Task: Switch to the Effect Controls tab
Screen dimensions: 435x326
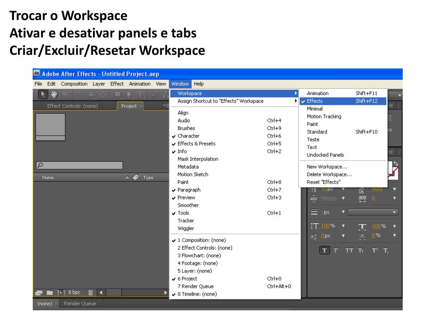Action: tap(72, 106)
